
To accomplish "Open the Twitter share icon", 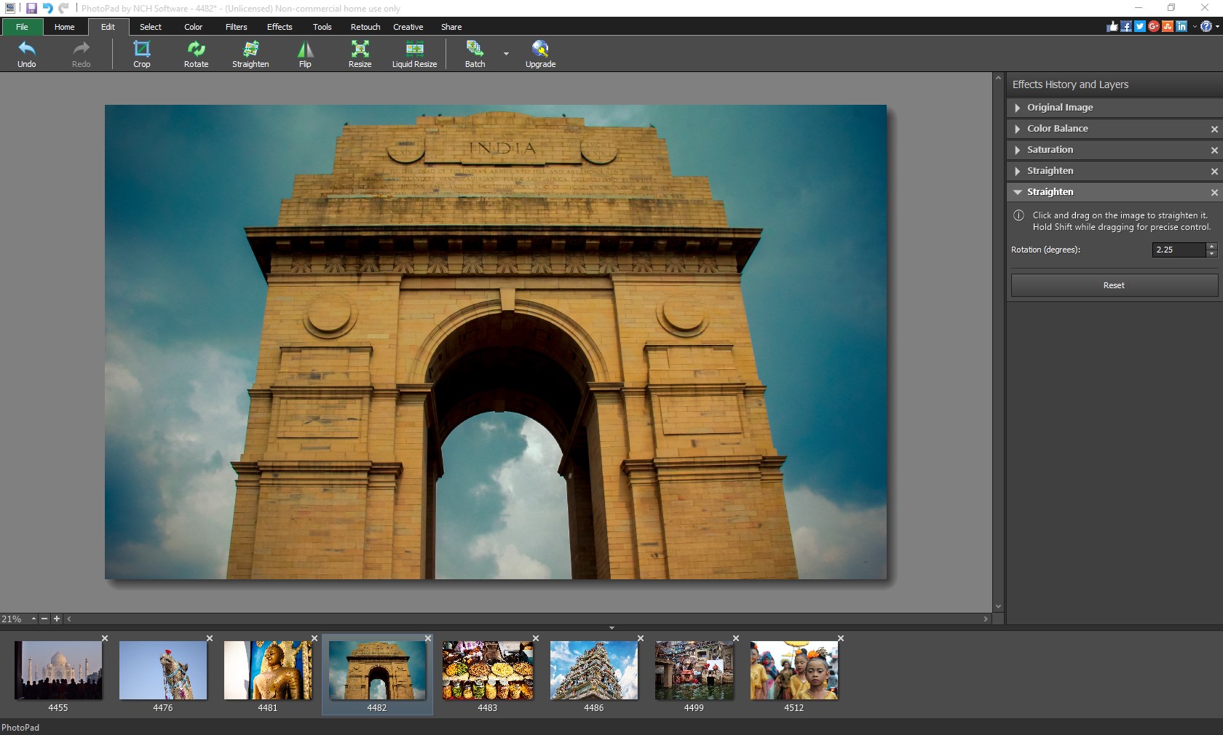I will pyautogui.click(x=1139, y=26).
